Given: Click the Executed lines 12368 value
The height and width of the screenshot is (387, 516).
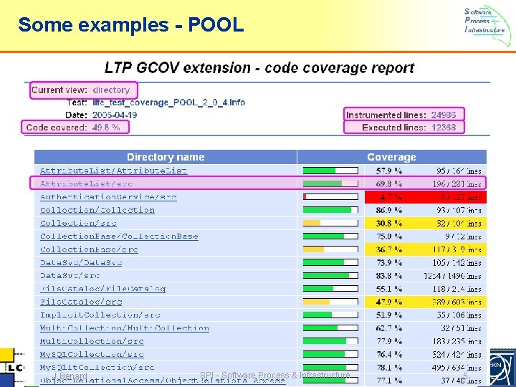Looking at the screenshot, I should coord(444,128).
